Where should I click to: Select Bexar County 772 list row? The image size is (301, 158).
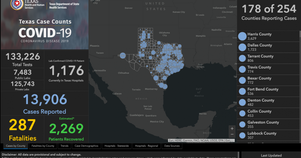(x=268, y=80)
